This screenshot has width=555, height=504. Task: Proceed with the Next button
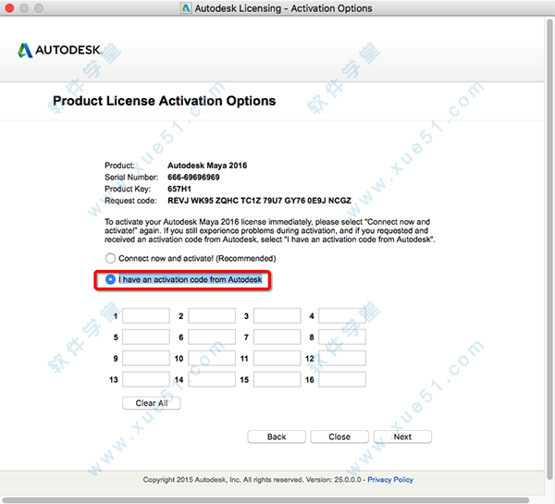tap(402, 436)
